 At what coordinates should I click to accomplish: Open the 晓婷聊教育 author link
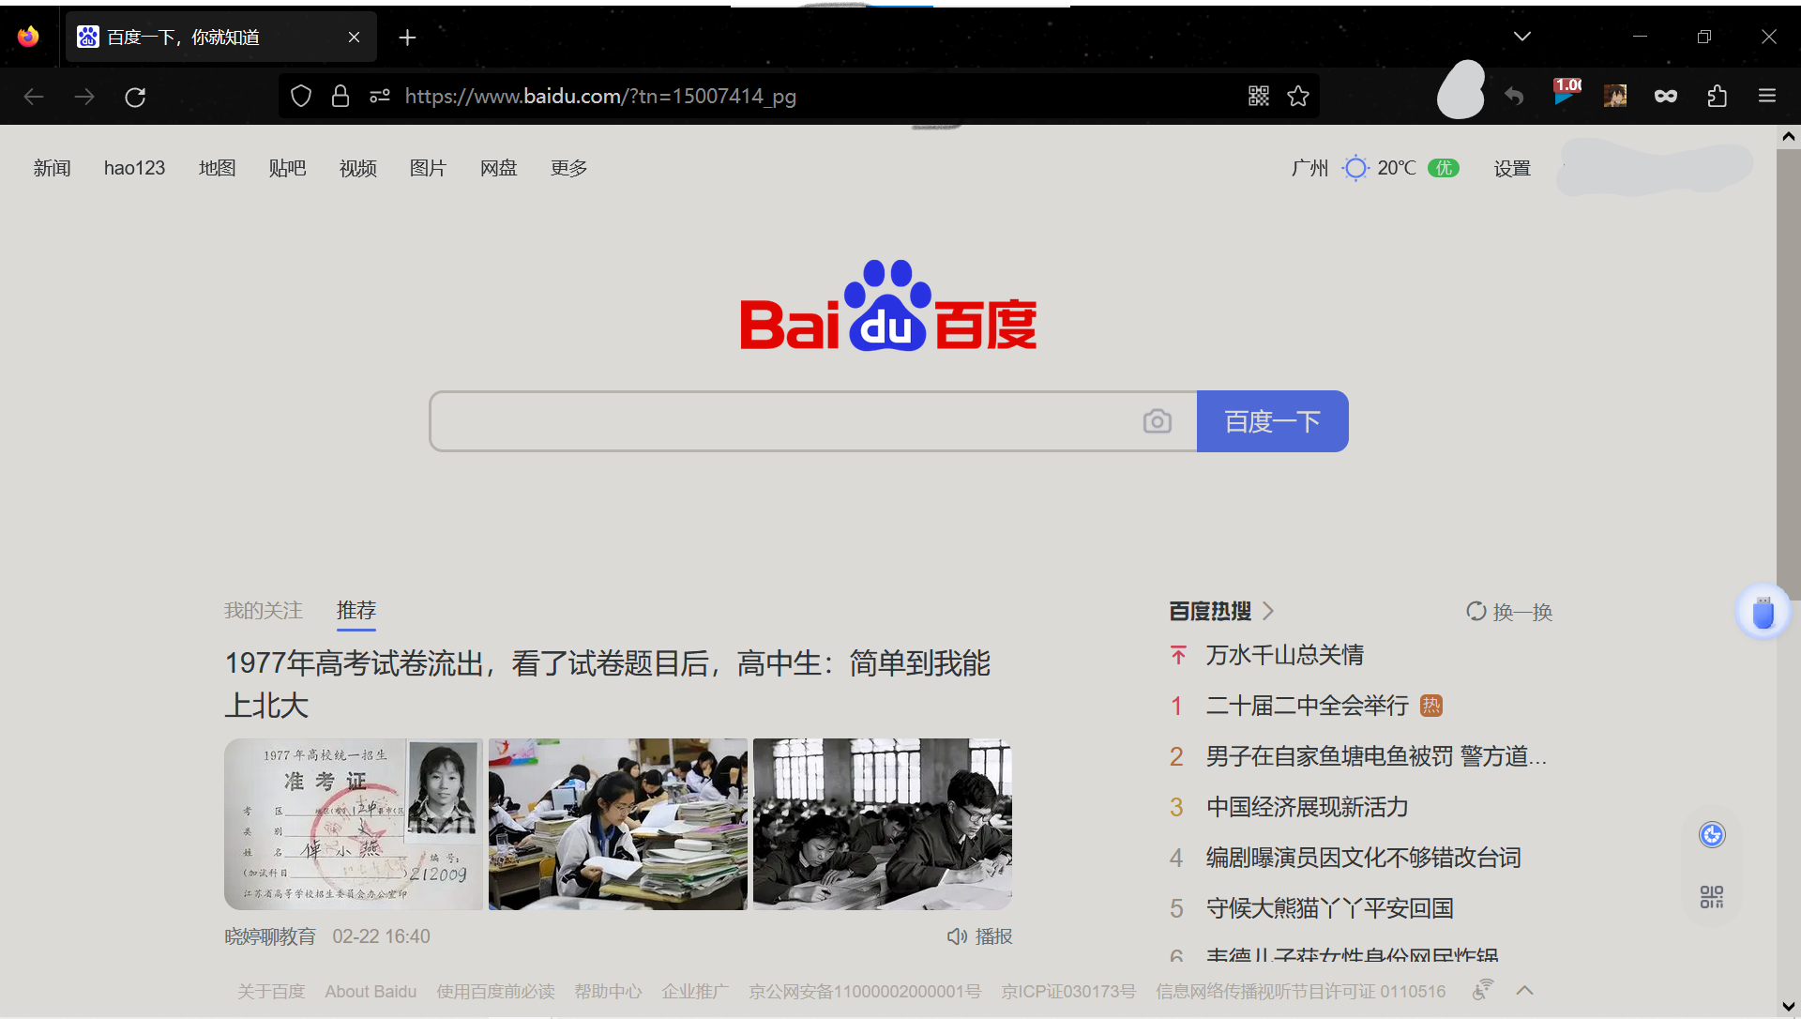point(270,936)
